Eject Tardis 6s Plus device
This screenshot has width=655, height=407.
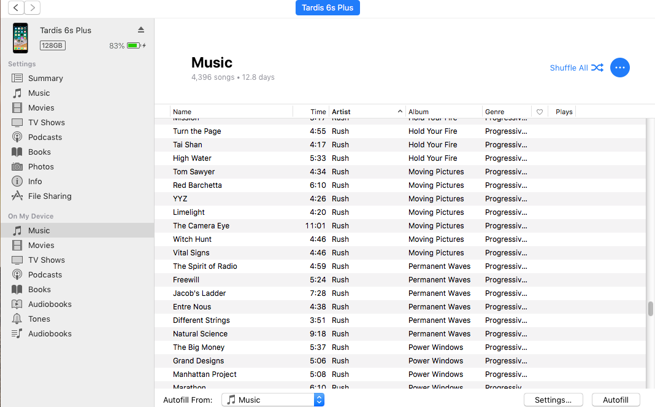141,29
